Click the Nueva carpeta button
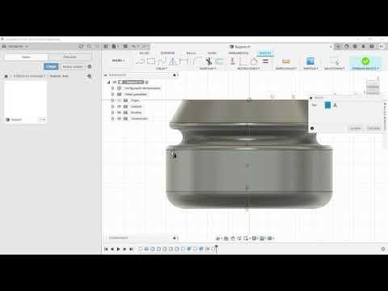388x291 pixels. (x=73, y=66)
